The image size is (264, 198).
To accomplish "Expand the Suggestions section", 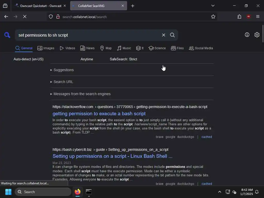I will (62, 70).
